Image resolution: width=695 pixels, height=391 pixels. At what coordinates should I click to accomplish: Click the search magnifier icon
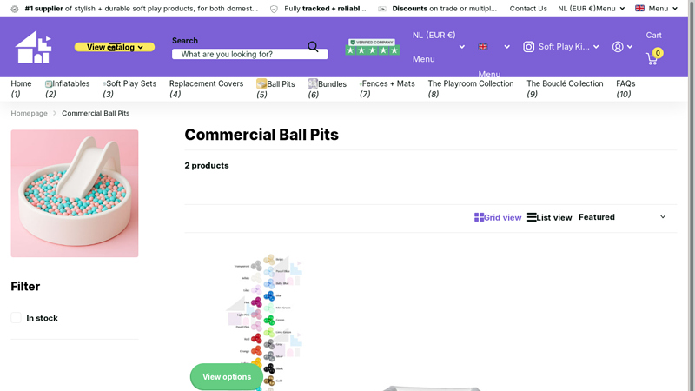click(313, 47)
